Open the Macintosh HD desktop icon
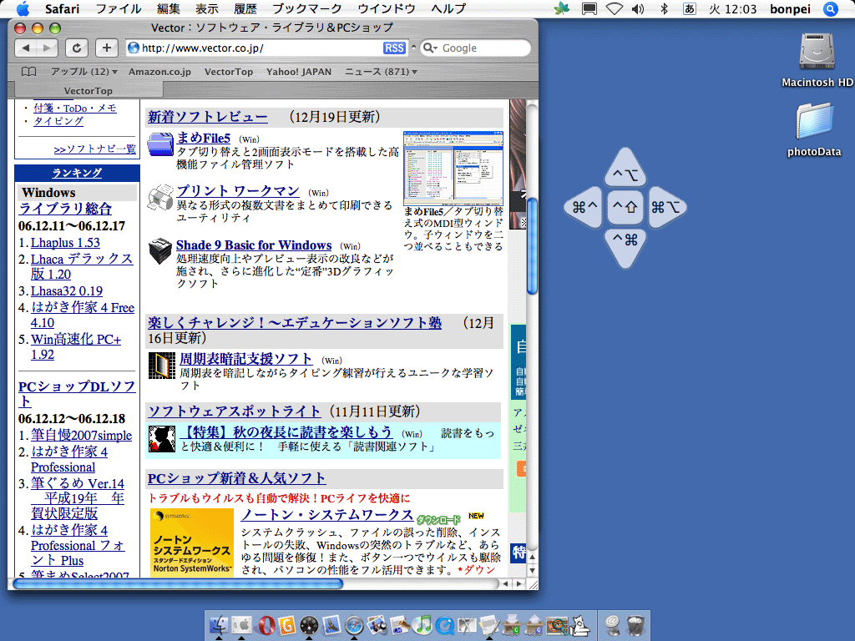 pos(817,59)
